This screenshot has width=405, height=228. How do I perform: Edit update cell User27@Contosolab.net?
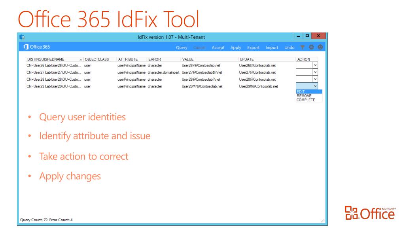[x=257, y=72]
